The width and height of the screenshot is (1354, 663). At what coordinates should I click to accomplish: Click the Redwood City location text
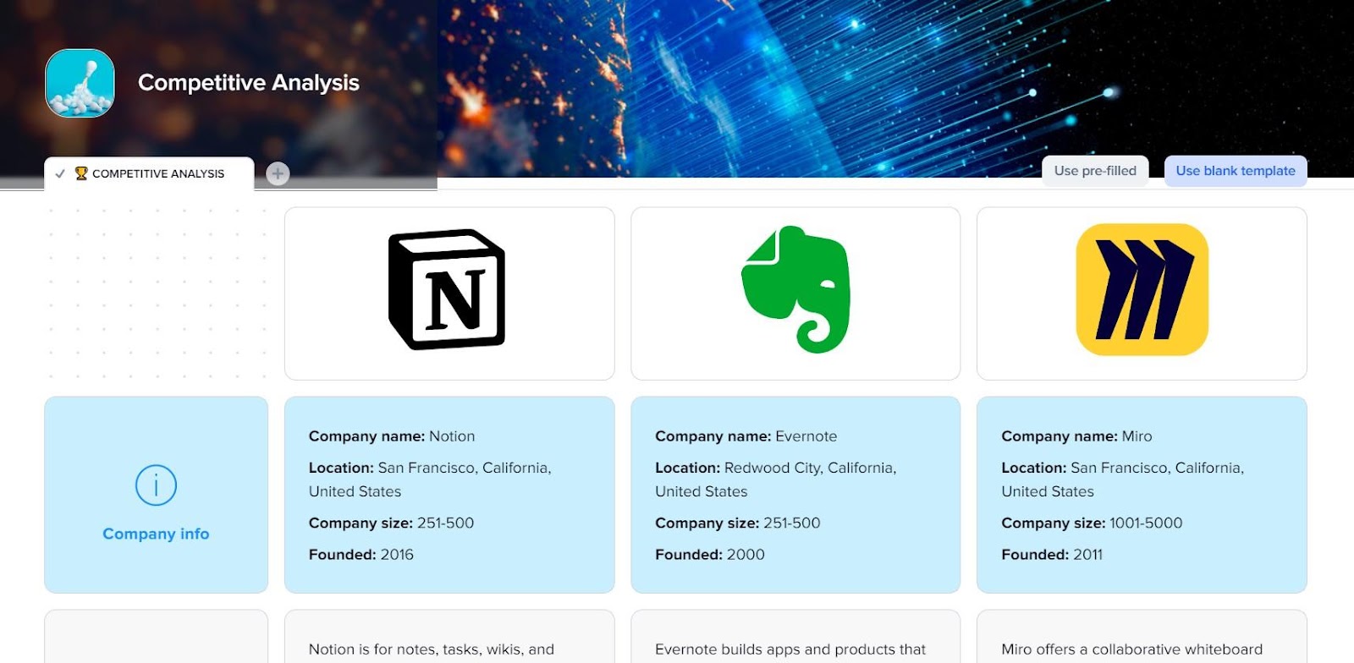coord(776,479)
